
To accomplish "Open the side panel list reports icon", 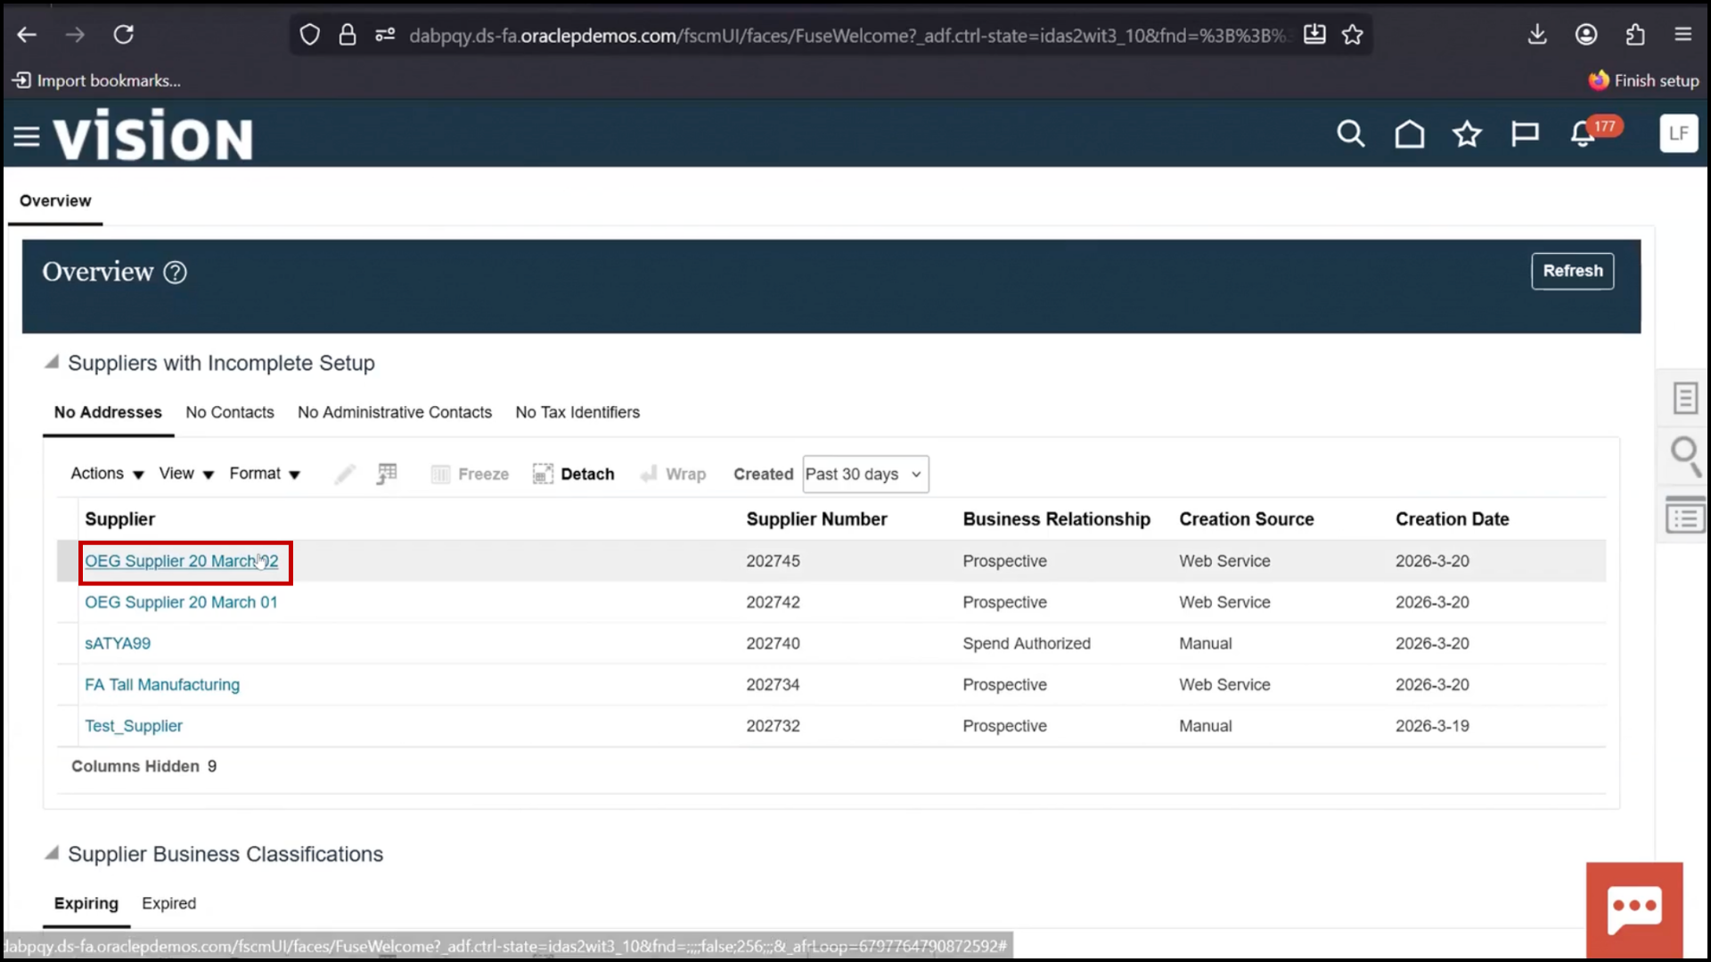I will (x=1684, y=517).
